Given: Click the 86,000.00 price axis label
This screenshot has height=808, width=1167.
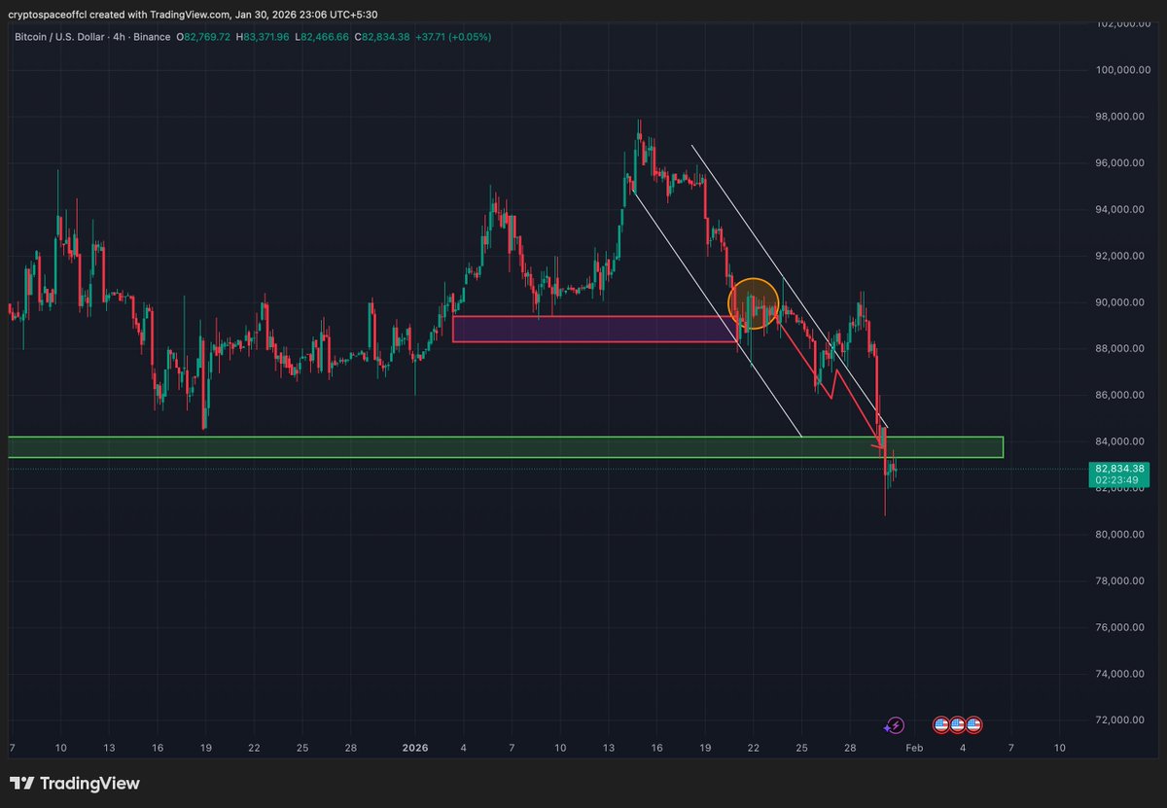Looking at the screenshot, I should 1119,395.
